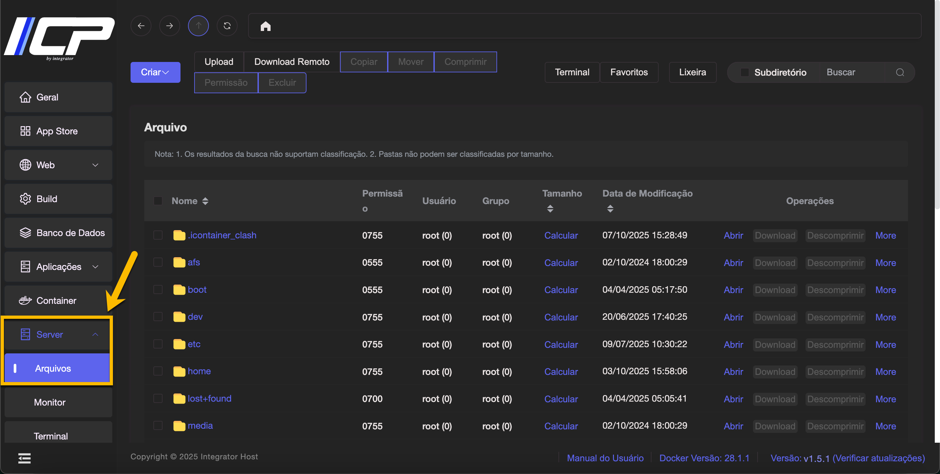Click the Upload button

tap(219, 62)
